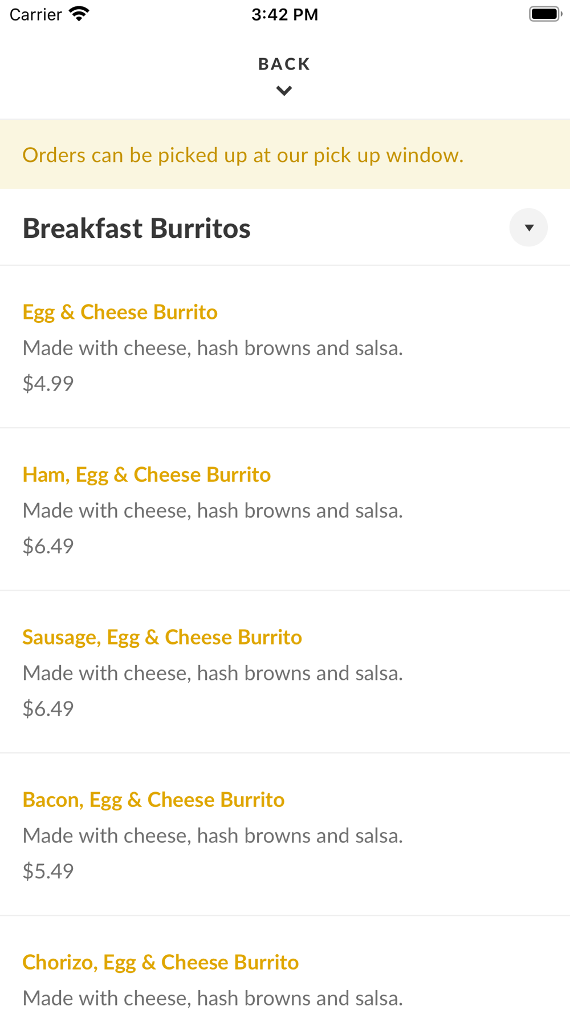Viewport: 570px width, 1014px height.
Task: Tap the $6.49 price under Sausage burrito
Action: (x=48, y=708)
